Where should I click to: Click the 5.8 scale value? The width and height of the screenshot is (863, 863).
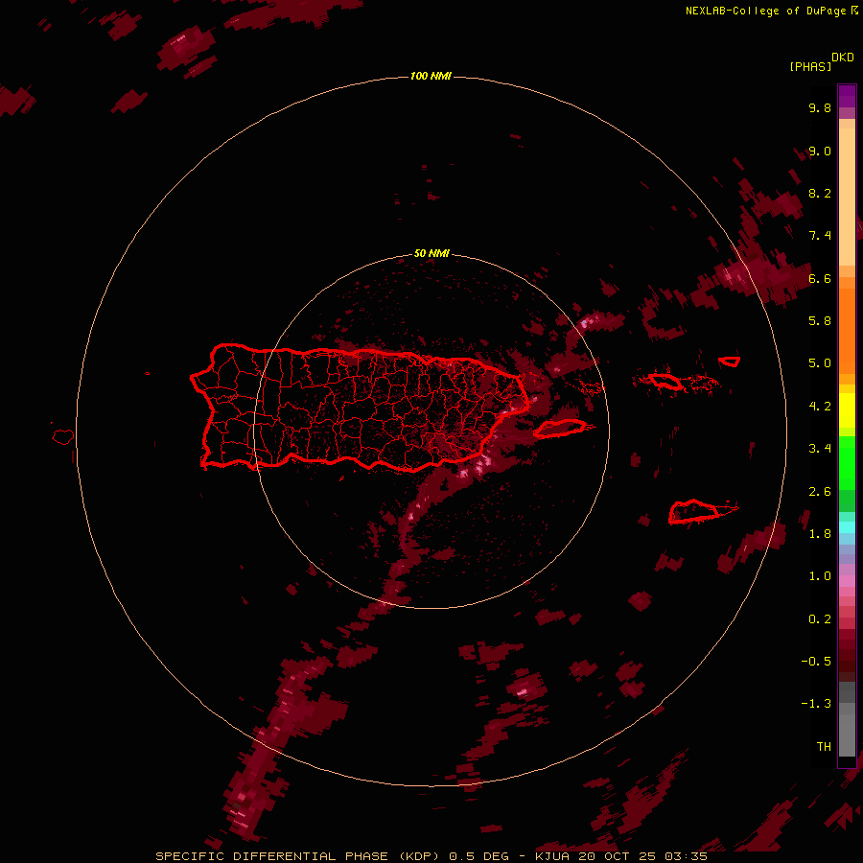pyautogui.click(x=820, y=321)
